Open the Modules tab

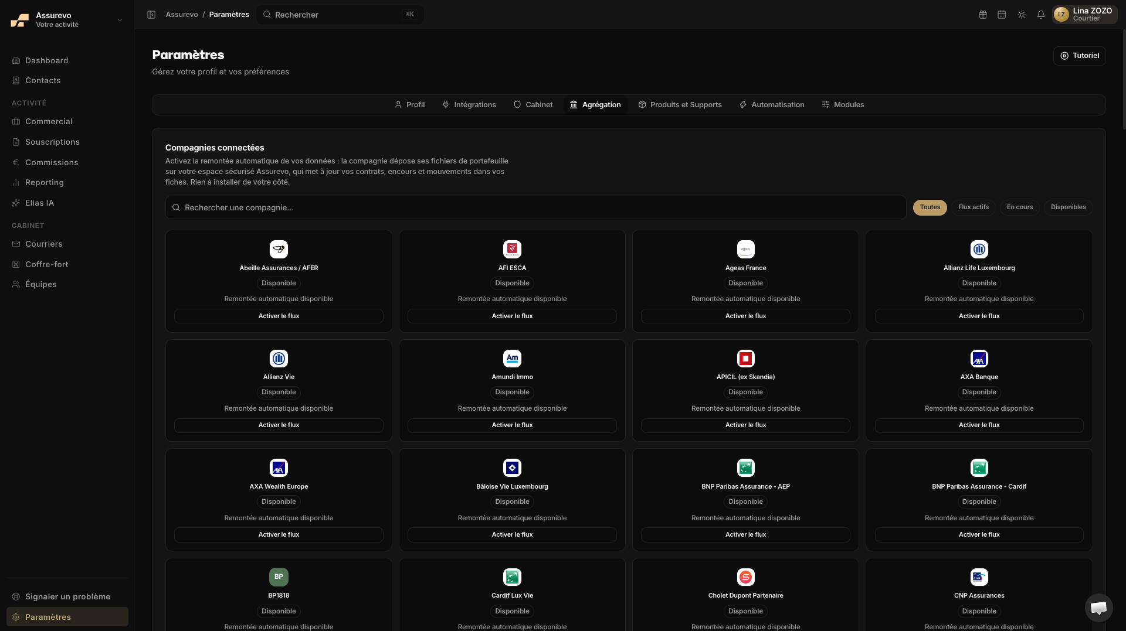coord(843,105)
